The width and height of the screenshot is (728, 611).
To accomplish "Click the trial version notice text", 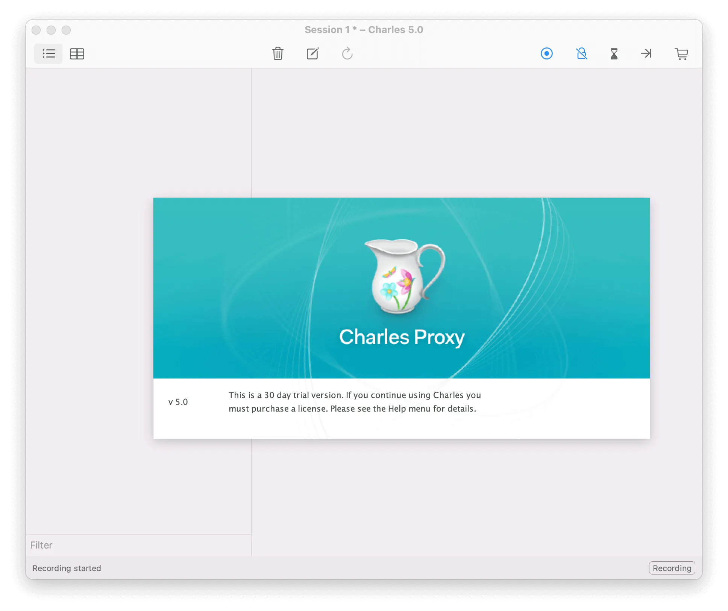I will click(355, 402).
